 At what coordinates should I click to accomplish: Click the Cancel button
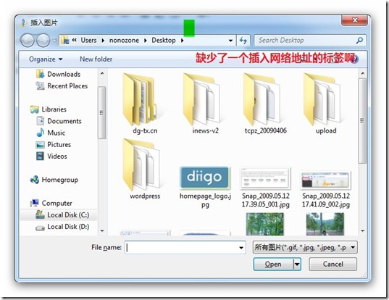tap(333, 264)
